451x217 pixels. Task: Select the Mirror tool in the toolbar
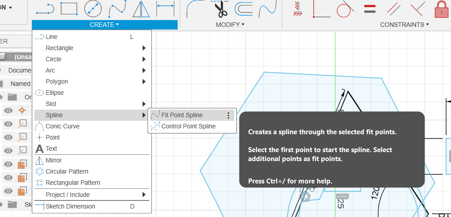[x=141, y=9]
